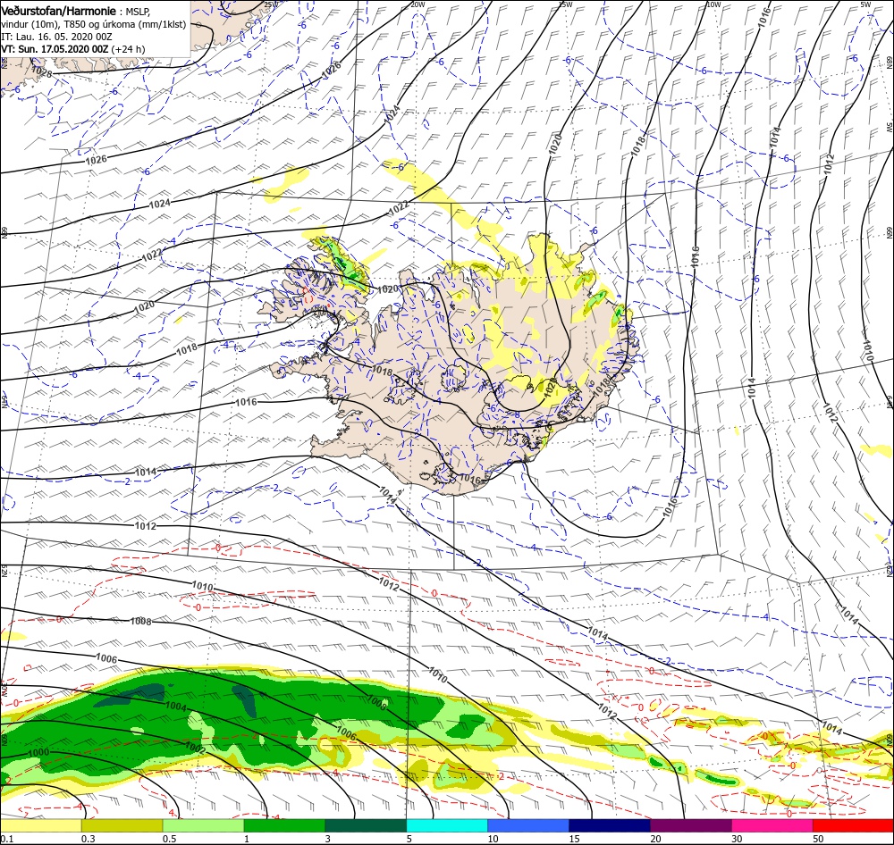Click the 50 value on legend scale

coord(818,839)
